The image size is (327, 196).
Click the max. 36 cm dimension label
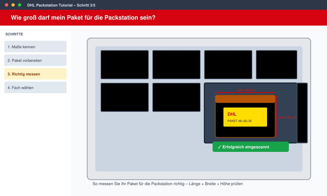pos(287,117)
